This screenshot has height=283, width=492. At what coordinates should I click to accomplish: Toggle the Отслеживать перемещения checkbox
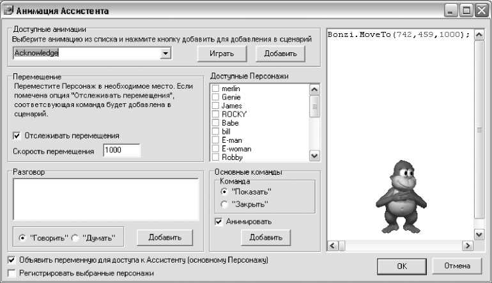(17, 136)
